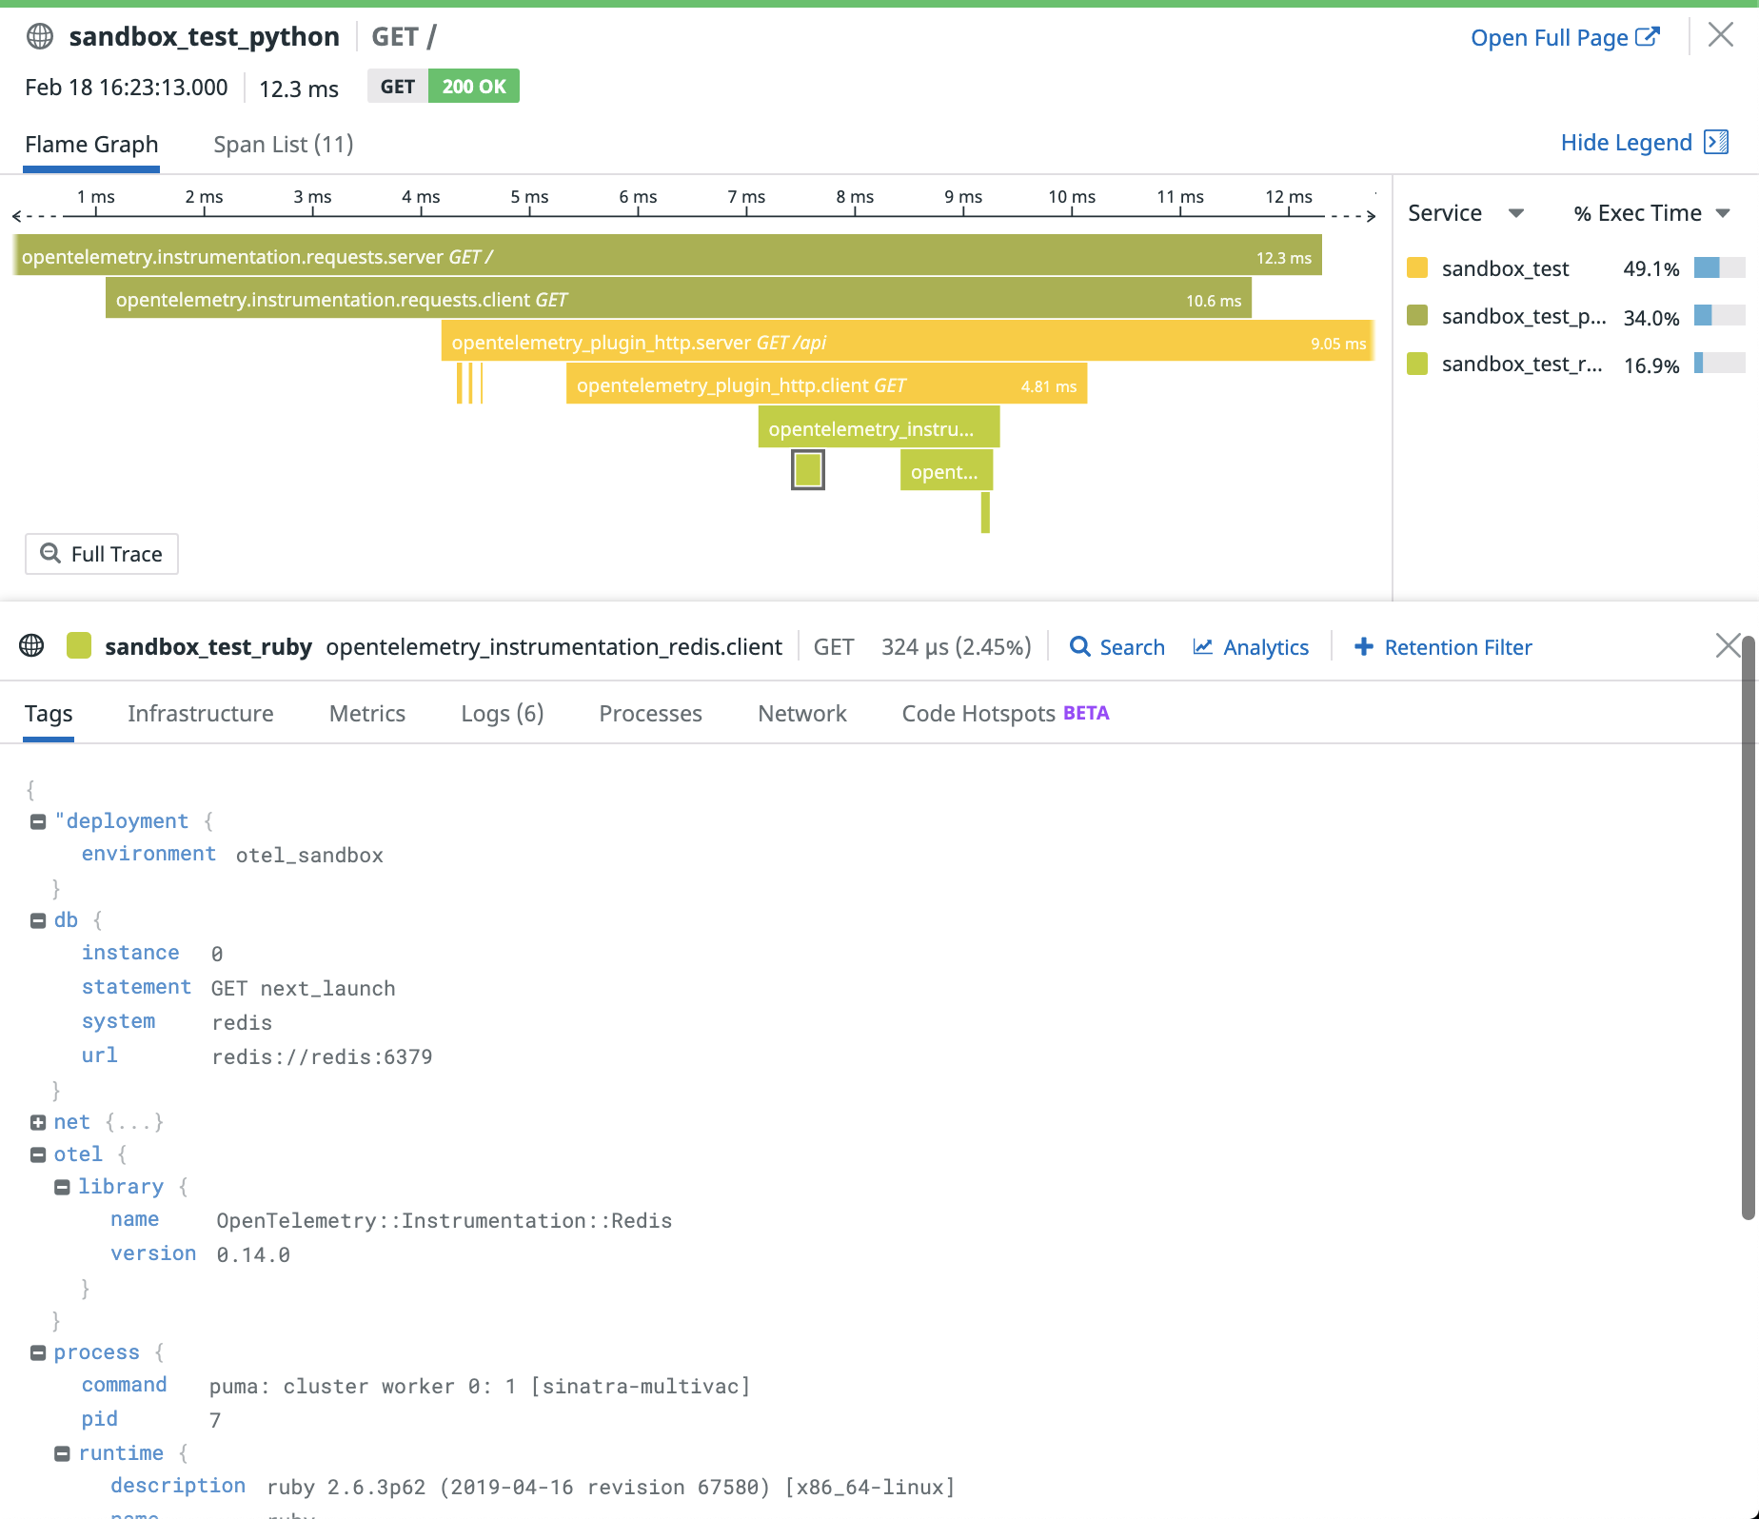Close the span details panel
This screenshot has height=1519, width=1759.
pyautogui.click(x=1728, y=645)
